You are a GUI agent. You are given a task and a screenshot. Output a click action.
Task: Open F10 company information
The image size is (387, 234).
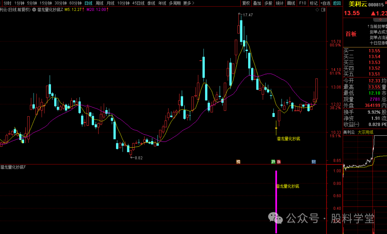pyautogui.click(x=303, y=3)
